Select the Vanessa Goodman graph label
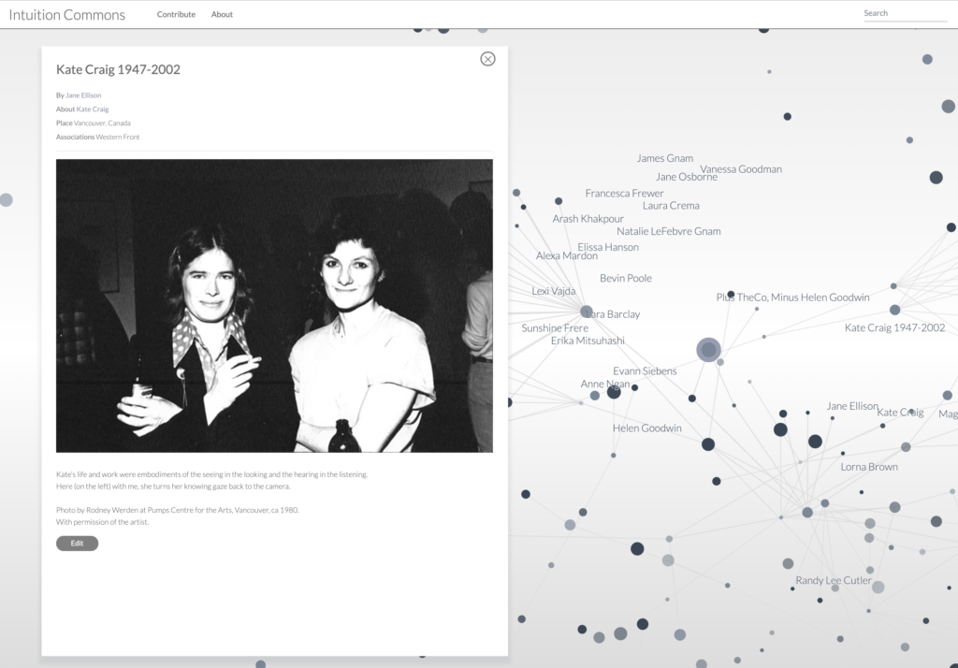 pos(741,169)
